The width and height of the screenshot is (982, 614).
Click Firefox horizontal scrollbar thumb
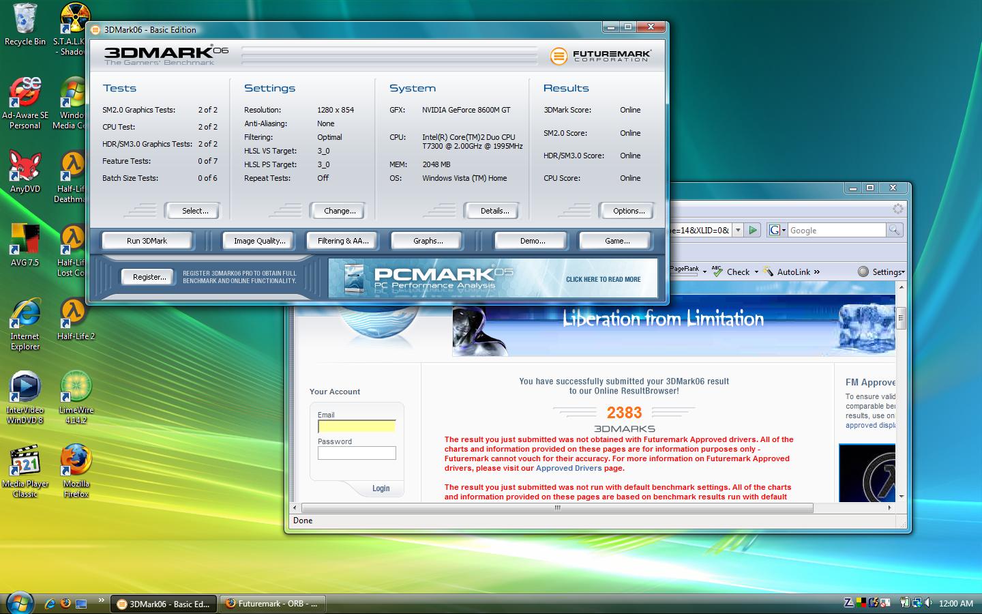[557, 508]
